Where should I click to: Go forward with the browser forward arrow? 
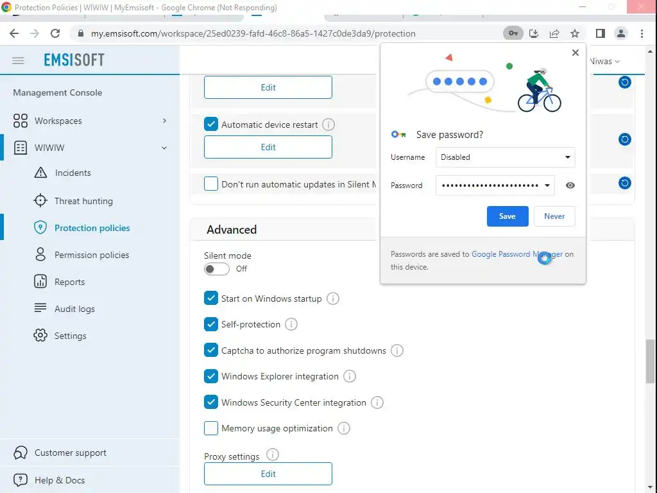click(x=35, y=33)
